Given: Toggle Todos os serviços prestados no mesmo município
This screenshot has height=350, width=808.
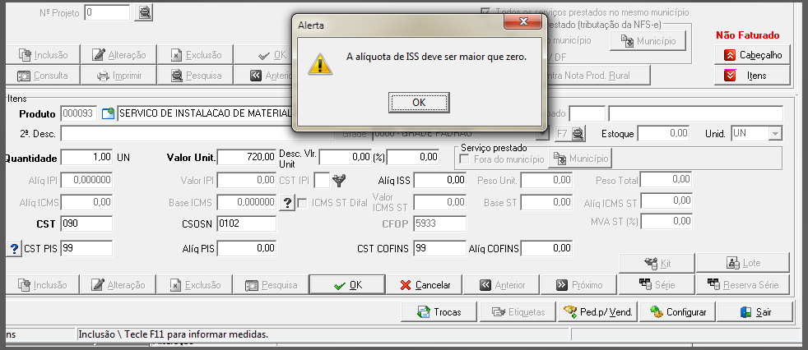Looking at the screenshot, I should click(485, 12).
